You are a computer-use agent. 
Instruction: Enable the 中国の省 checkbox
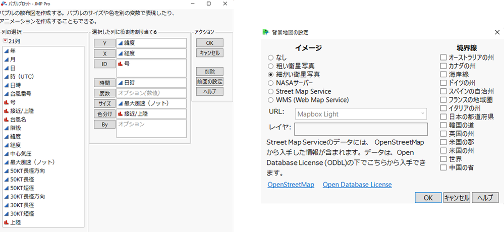[x=443, y=167]
